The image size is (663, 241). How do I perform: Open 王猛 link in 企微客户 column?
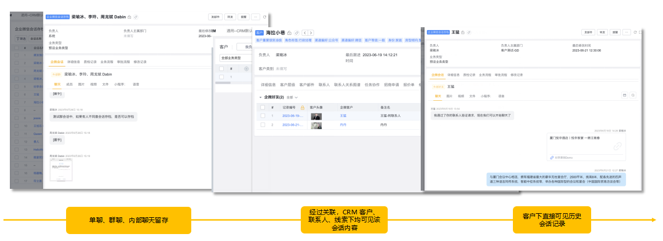pyautogui.click(x=343, y=115)
